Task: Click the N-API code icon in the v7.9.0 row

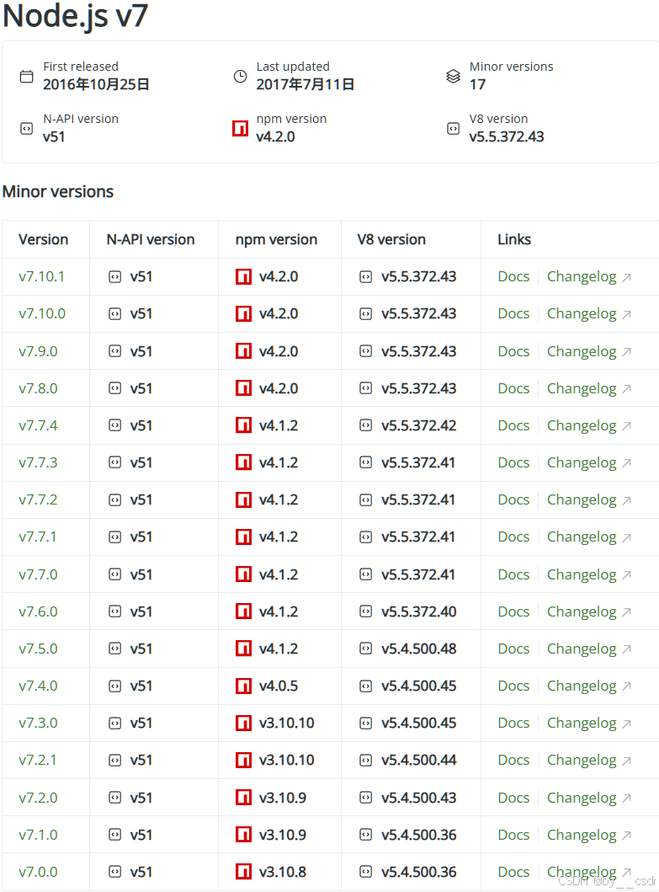Action: (x=114, y=351)
